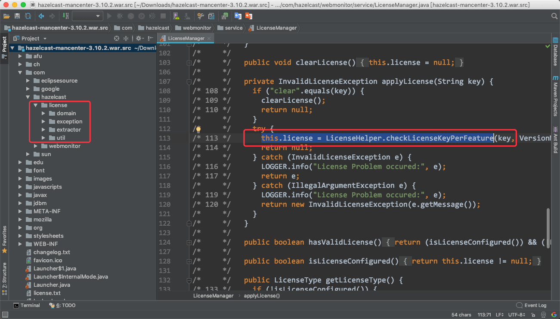The image size is (560, 319).
Task: Collapse the com folder in tree
Action: [20, 72]
